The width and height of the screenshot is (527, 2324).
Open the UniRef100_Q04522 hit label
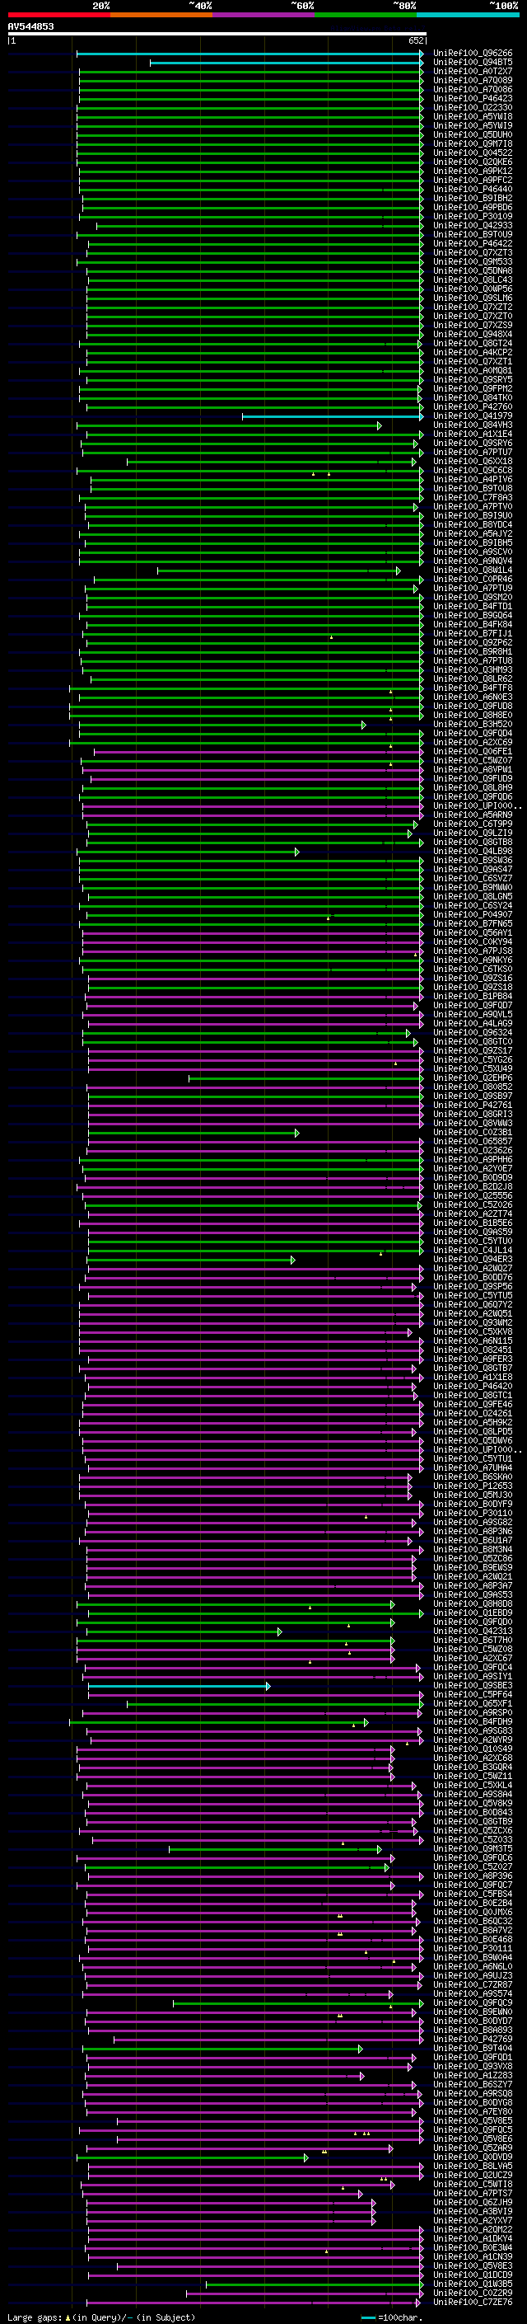coord(472,153)
